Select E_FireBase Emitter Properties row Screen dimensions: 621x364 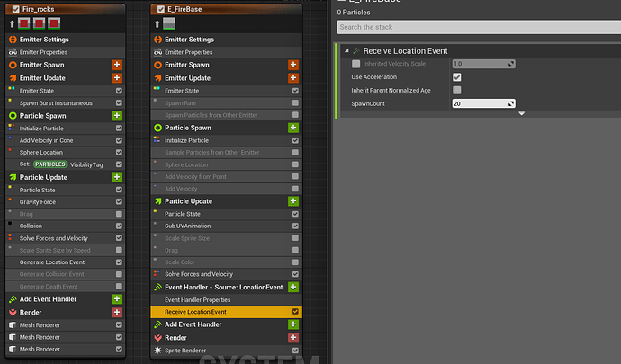tap(226, 52)
